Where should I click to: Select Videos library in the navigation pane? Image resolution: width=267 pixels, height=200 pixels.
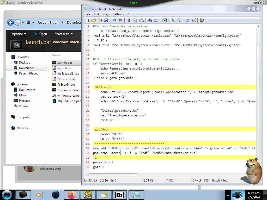tap(23, 106)
